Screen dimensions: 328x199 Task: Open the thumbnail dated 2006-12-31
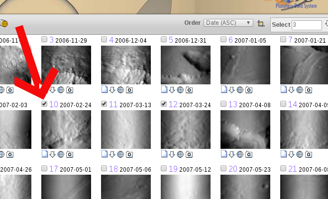[186, 65]
